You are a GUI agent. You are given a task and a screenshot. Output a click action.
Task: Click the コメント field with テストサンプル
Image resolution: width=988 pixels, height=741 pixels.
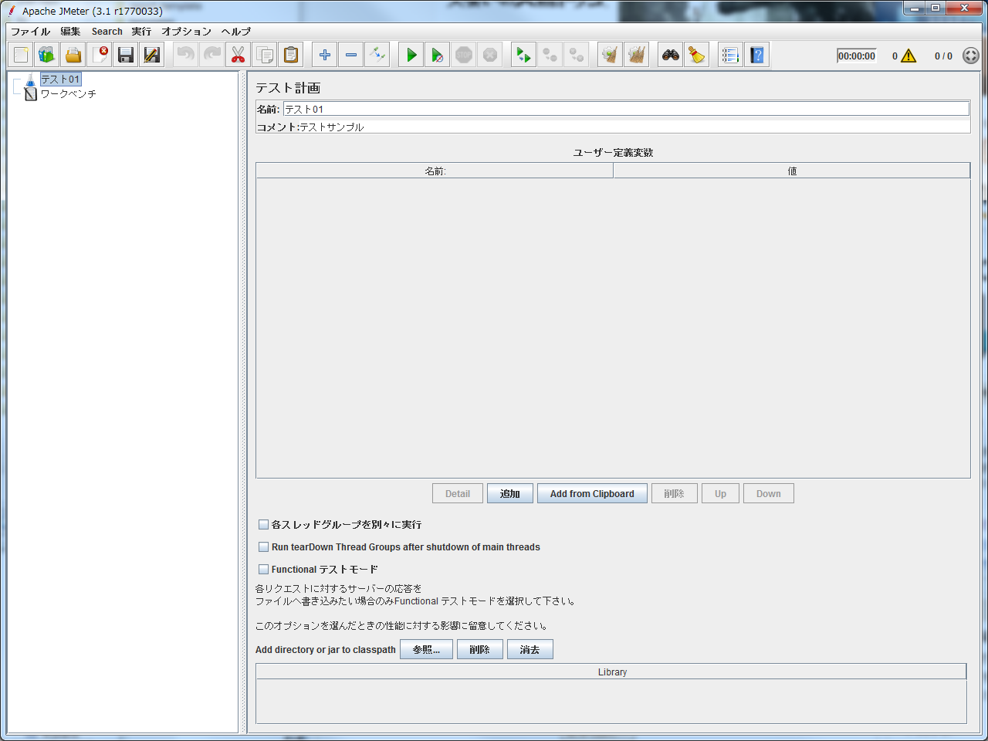[634, 127]
